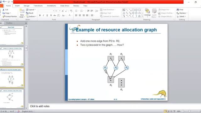Toggle text Shadow formatting
The height and width of the screenshot is (113, 201).
tap(51, 15)
